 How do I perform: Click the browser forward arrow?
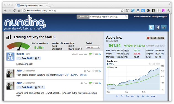coord(10,10)
